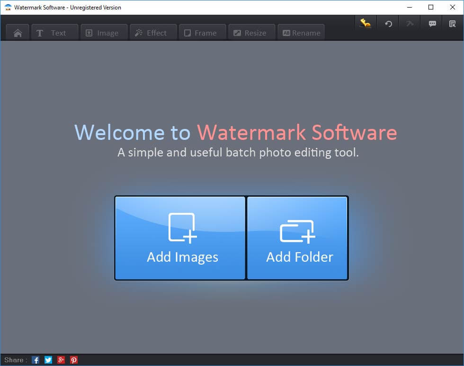Switch to the Text watermark tab
The height and width of the screenshot is (366, 464).
(x=55, y=33)
